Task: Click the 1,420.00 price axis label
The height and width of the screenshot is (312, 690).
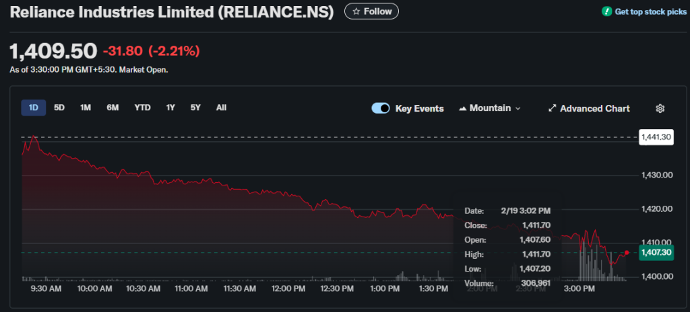Action: click(658, 208)
